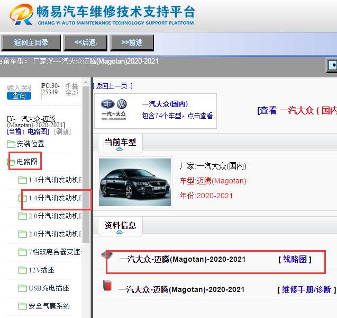
Task: Select the 7档双离合器变速 tree item
Action: (x=55, y=252)
